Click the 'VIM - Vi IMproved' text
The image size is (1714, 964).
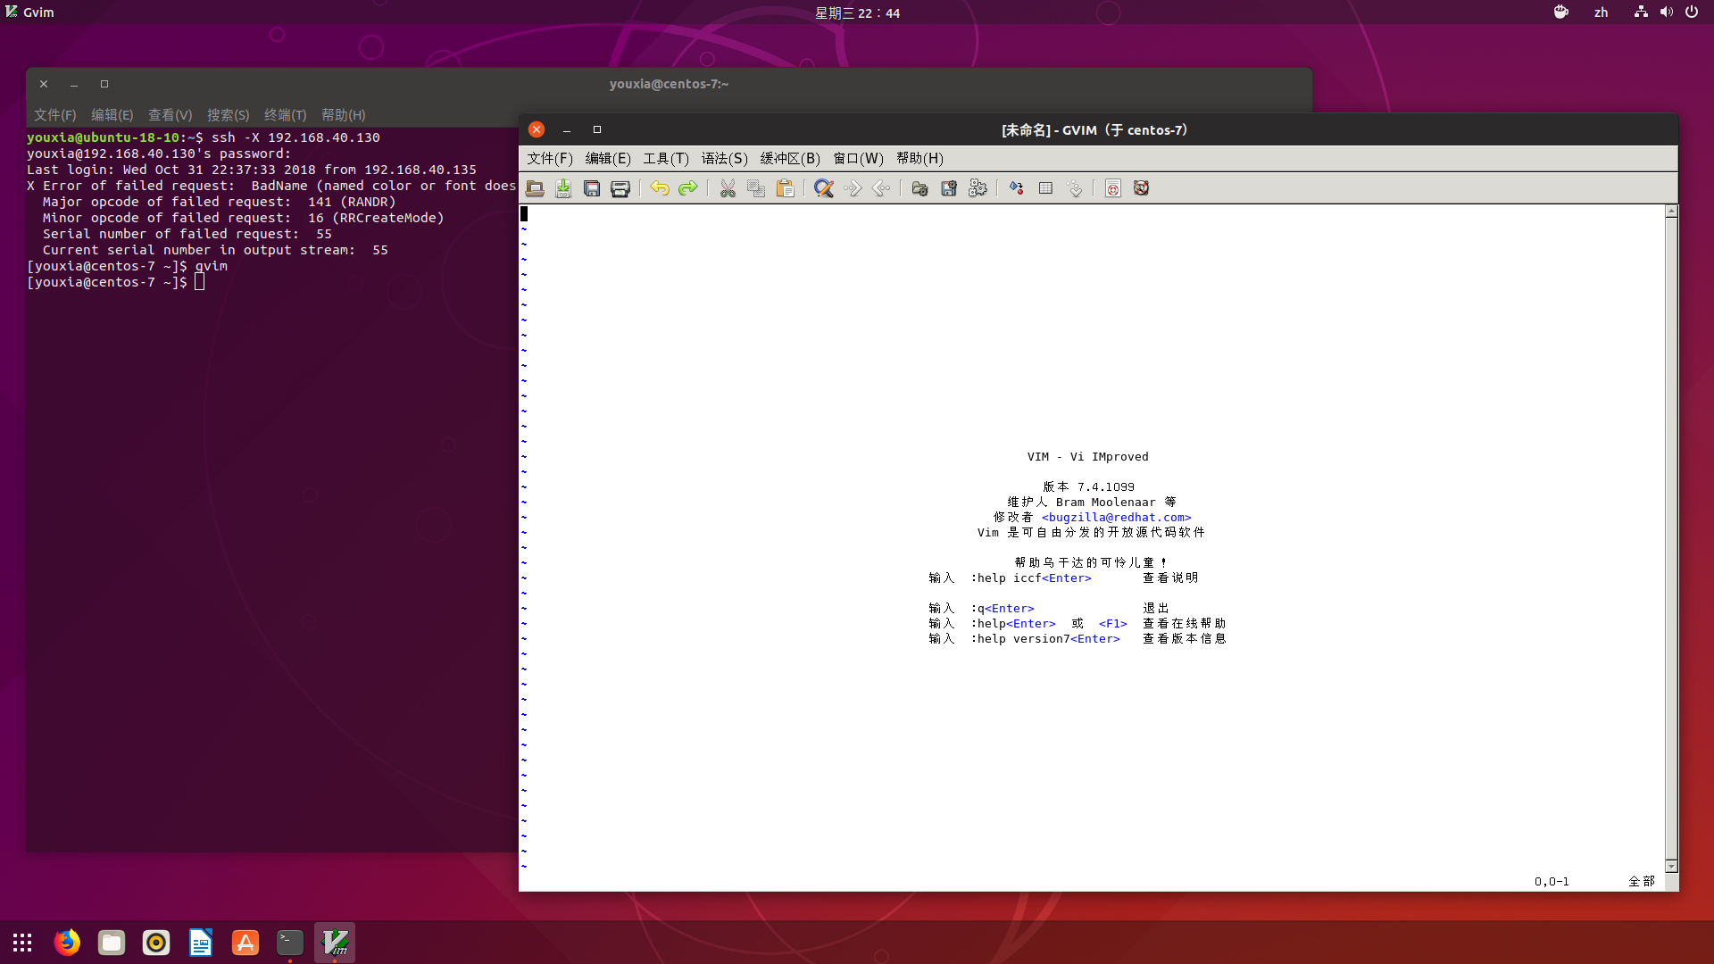click(x=1088, y=457)
